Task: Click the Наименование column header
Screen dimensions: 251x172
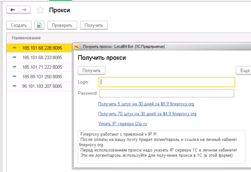Action: click(x=26, y=38)
